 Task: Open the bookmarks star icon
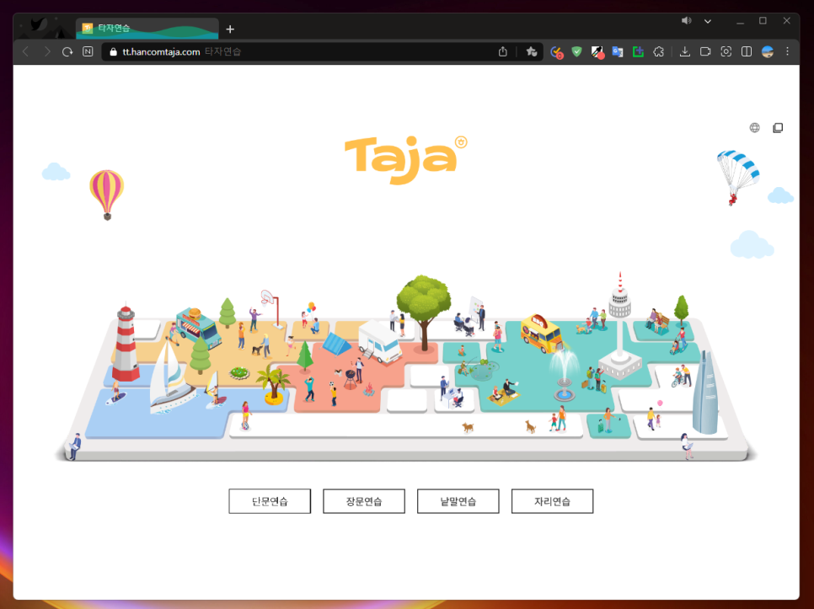click(531, 51)
